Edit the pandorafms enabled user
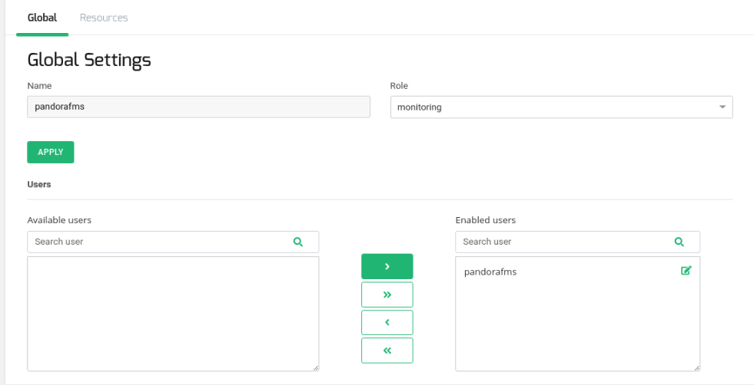Screen dimensions: 754x385 (x=686, y=270)
